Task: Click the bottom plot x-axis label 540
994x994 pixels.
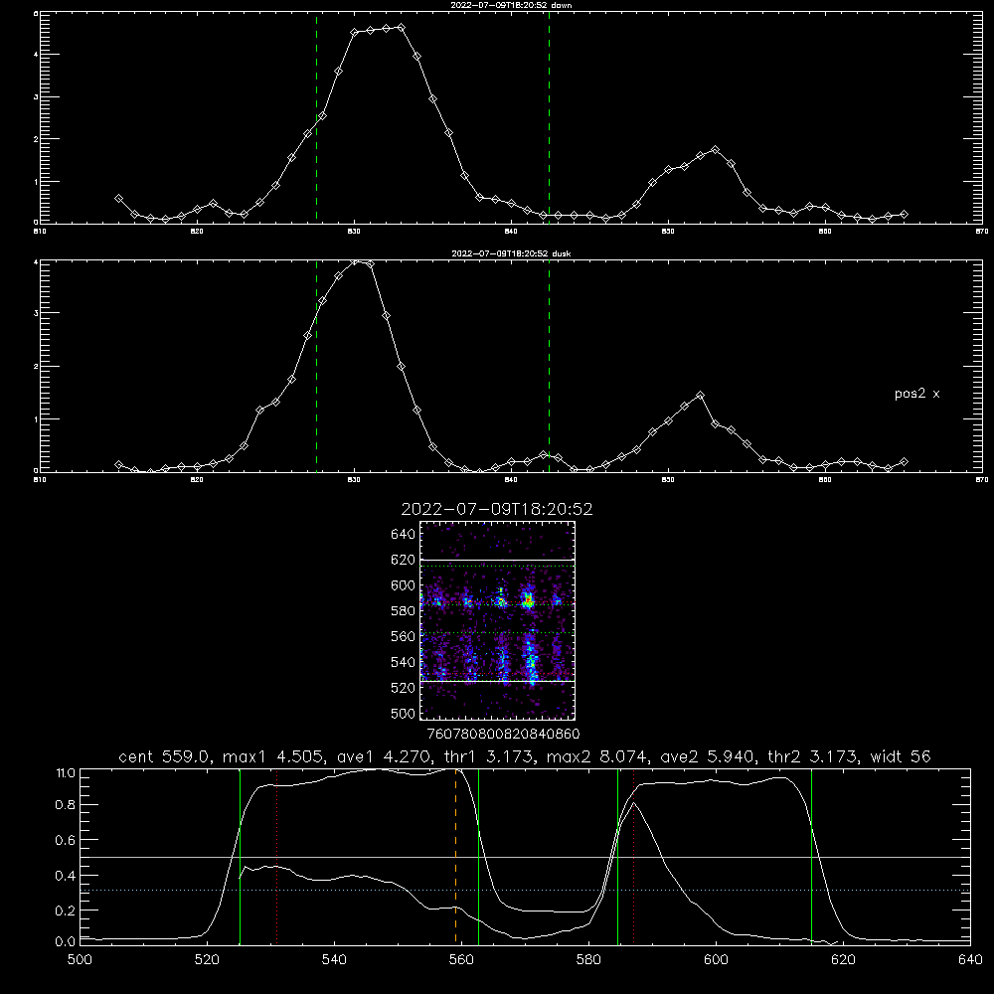Action: pos(334,960)
